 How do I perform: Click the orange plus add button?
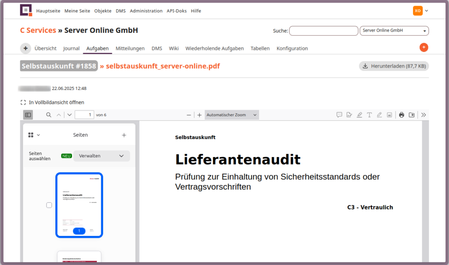[x=424, y=47]
